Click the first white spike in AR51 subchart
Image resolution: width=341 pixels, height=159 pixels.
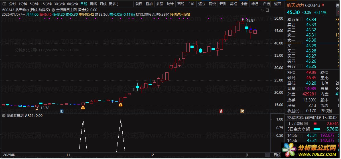coord(83,136)
